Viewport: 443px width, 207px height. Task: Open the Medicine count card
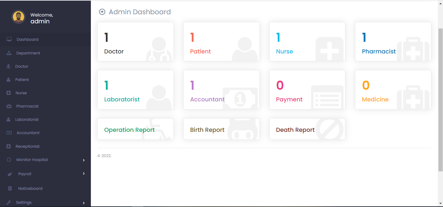pos(393,90)
